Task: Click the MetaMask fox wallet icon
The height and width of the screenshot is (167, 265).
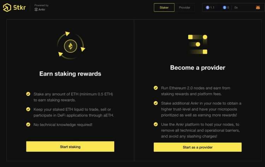Action: pyautogui.click(x=258, y=7)
